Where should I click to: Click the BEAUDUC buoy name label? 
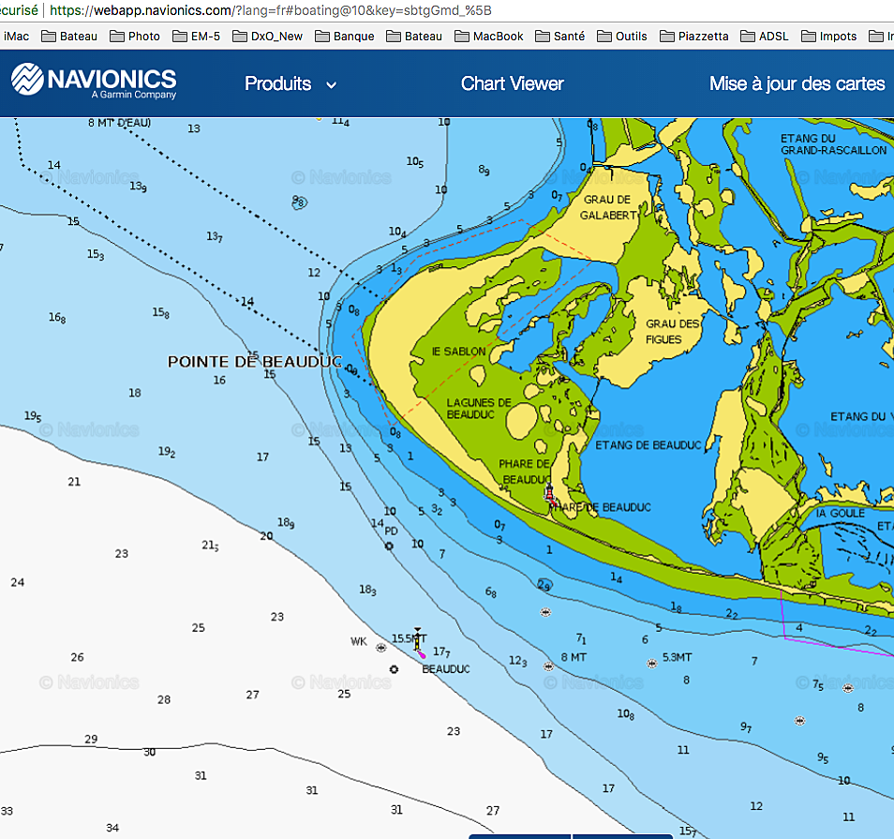[x=446, y=669]
